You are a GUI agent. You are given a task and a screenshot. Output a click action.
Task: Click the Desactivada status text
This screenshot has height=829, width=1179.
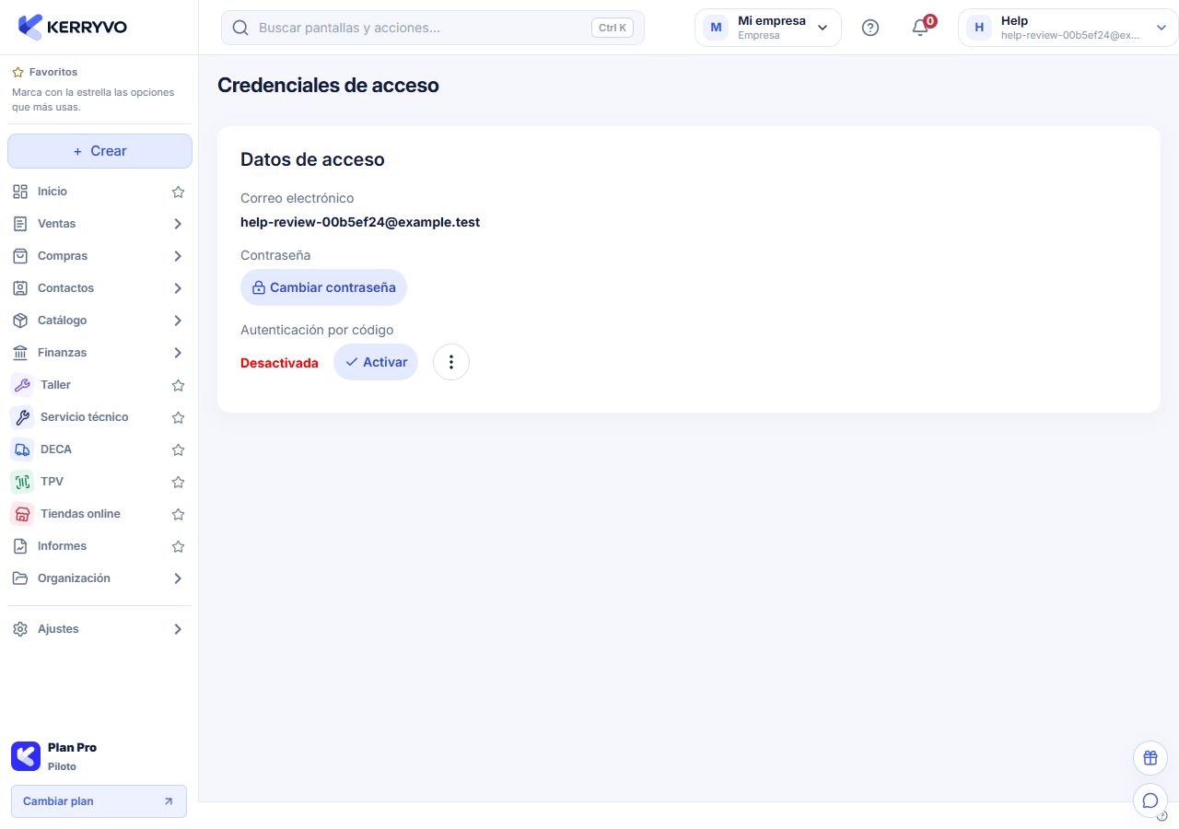pos(279,363)
